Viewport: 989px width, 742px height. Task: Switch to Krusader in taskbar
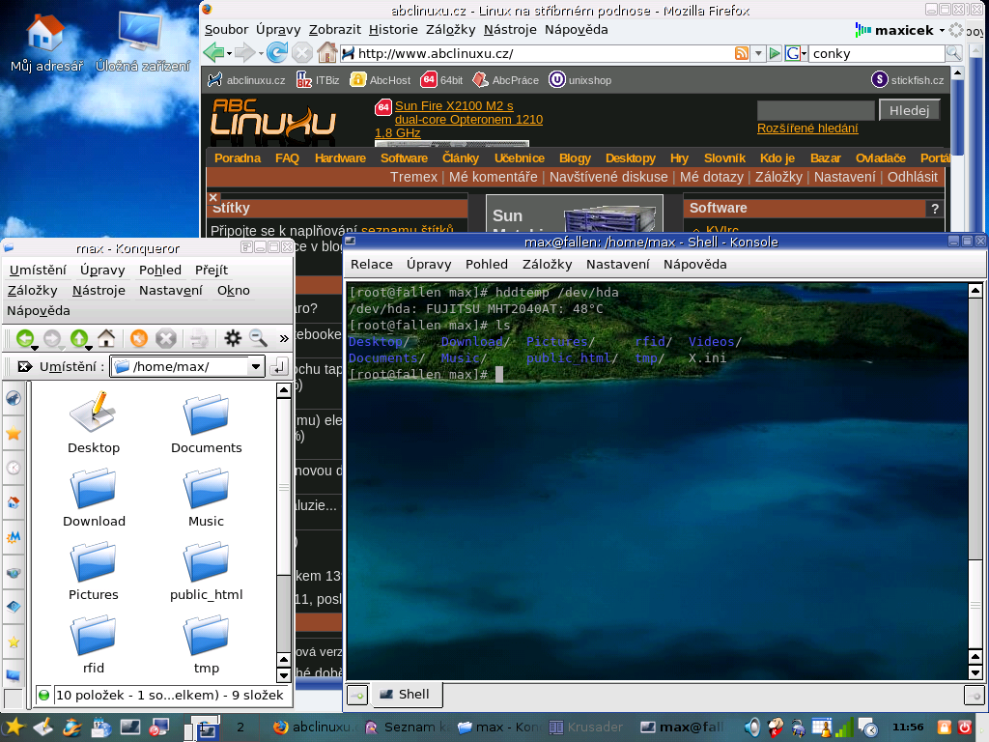(586, 728)
